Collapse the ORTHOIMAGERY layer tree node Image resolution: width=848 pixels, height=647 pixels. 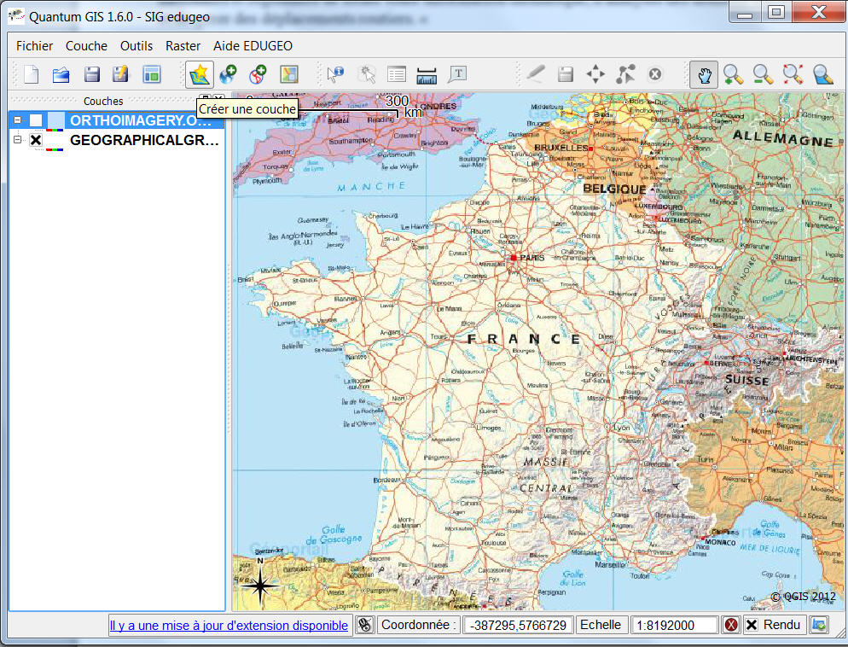click(x=17, y=120)
